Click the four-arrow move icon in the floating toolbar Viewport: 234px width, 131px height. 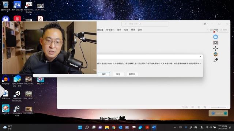tap(215, 48)
